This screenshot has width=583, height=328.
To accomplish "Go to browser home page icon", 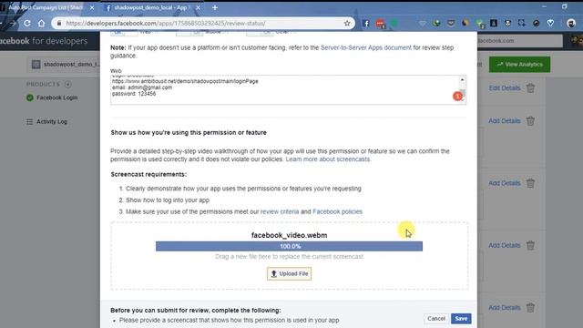I will coord(41,23).
